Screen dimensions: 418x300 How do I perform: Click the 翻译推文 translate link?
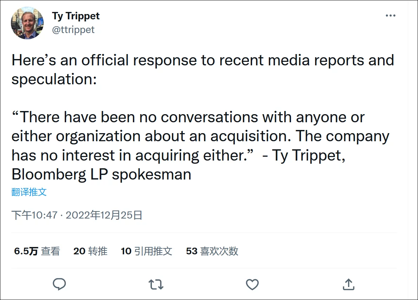29,192
